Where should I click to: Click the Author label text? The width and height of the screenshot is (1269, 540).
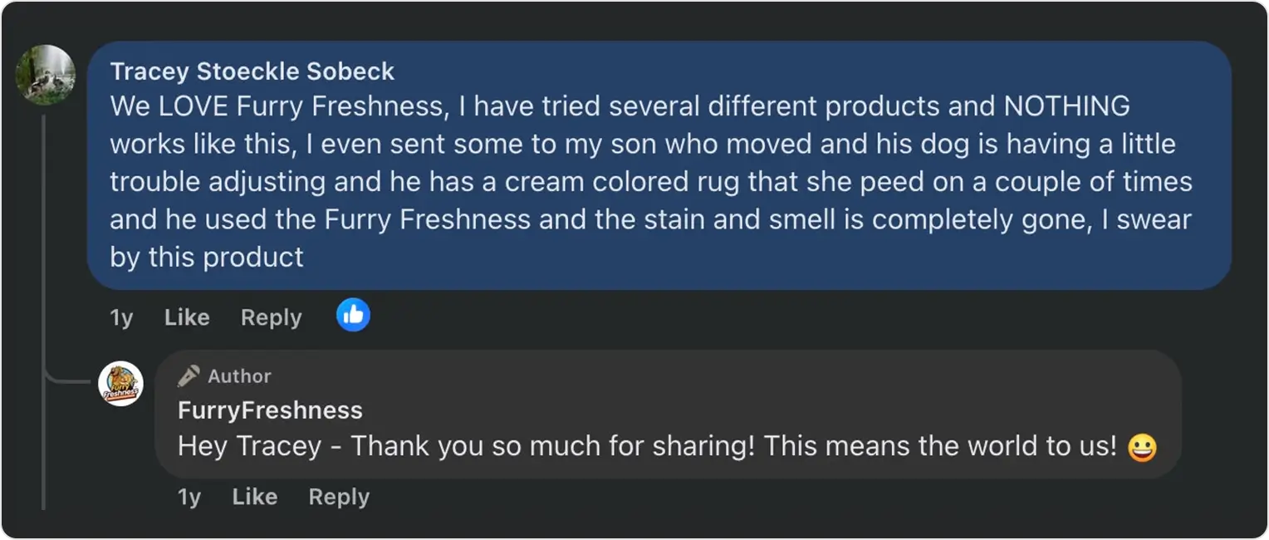[x=239, y=376]
